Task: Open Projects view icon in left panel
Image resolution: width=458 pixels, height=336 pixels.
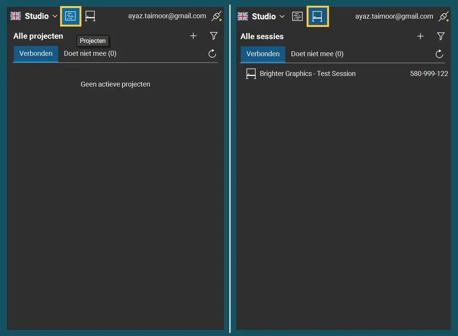Action: [71, 16]
